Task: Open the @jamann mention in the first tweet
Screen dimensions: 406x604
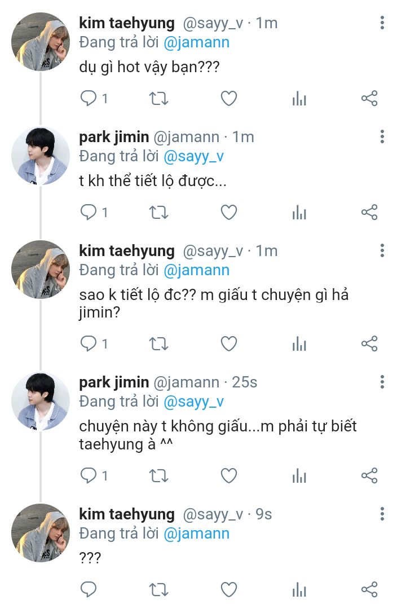Action: (196, 42)
